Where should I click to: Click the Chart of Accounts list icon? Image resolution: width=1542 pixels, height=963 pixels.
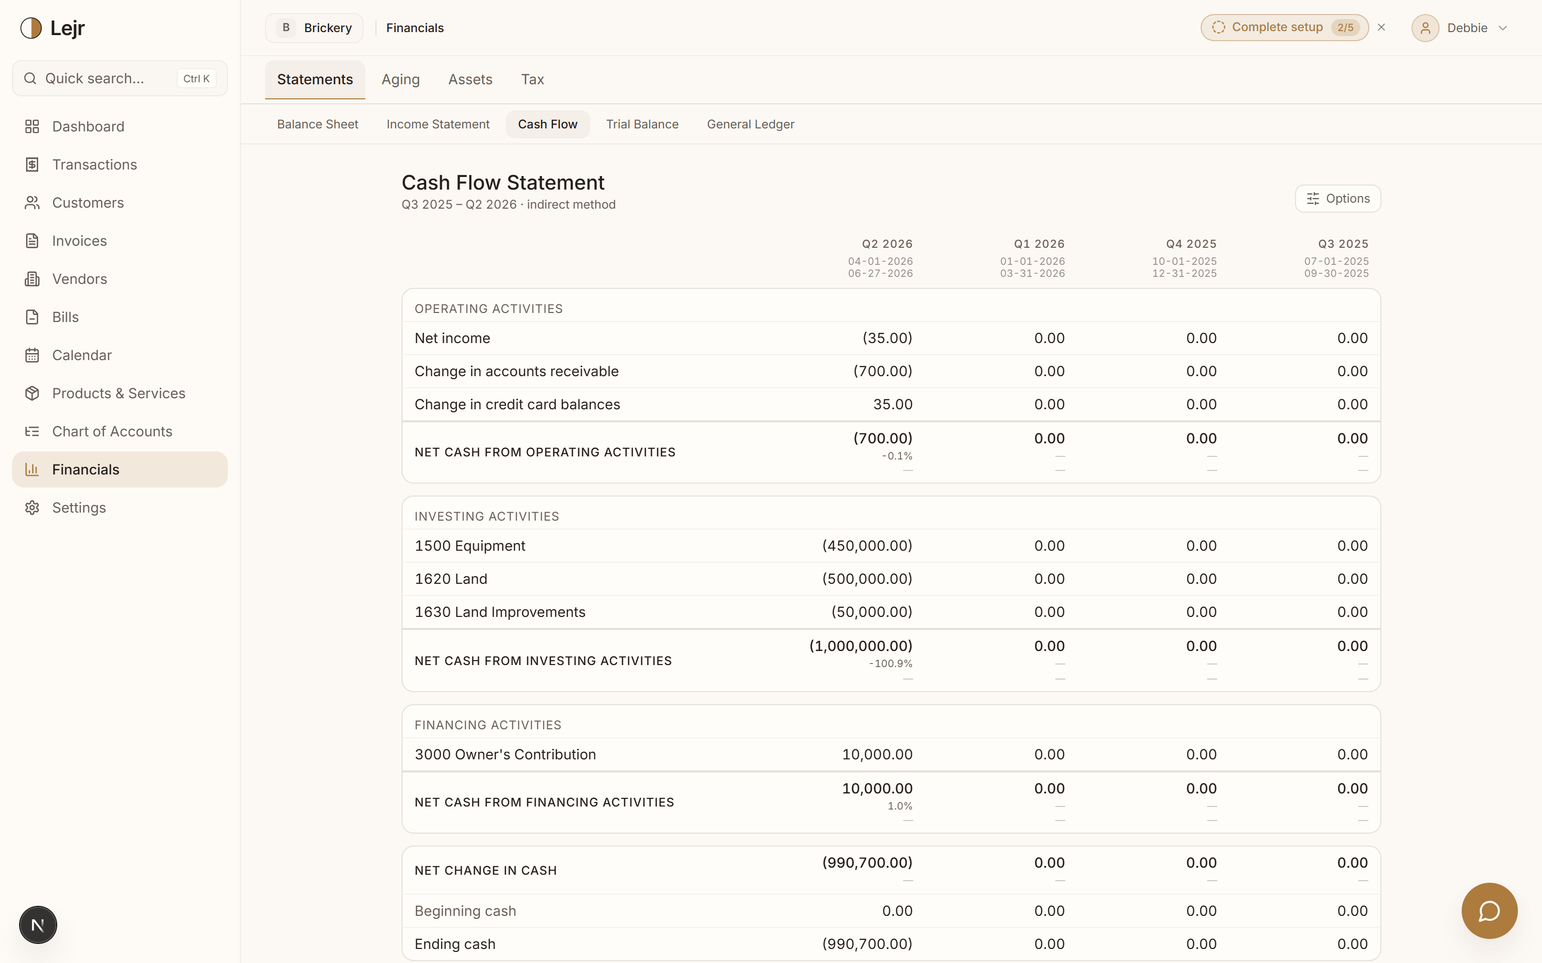pos(32,431)
